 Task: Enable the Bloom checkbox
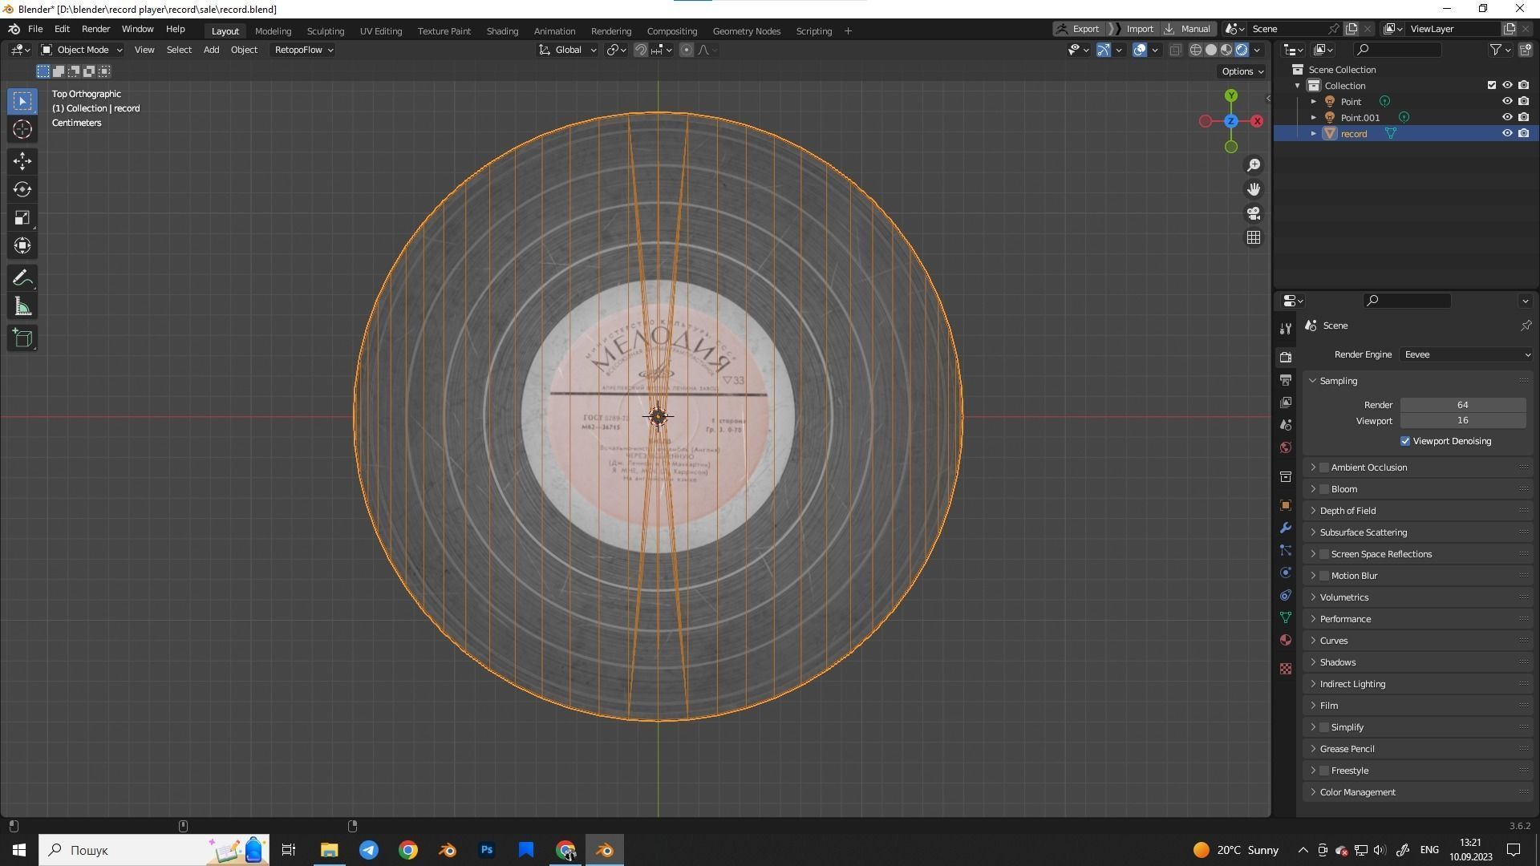(1324, 489)
